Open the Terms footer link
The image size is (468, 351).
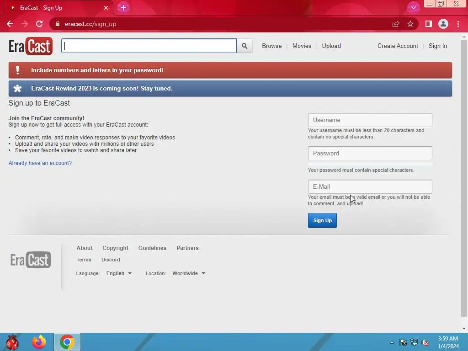coord(84,260)
